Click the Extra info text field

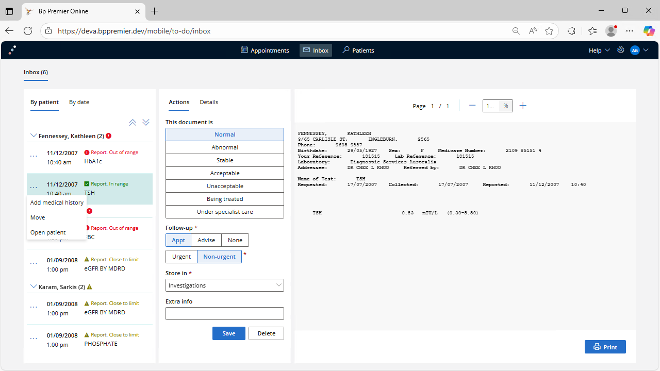(x=225, y=313)
